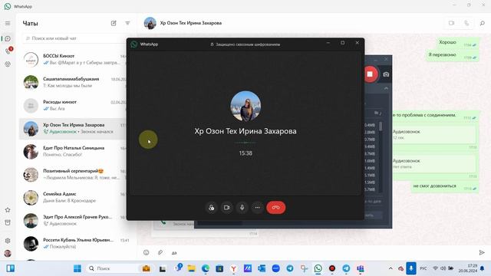The image size is (491, 276).
Task: Click the caller's avatar in the call window
Action: (x=245, y=106)
